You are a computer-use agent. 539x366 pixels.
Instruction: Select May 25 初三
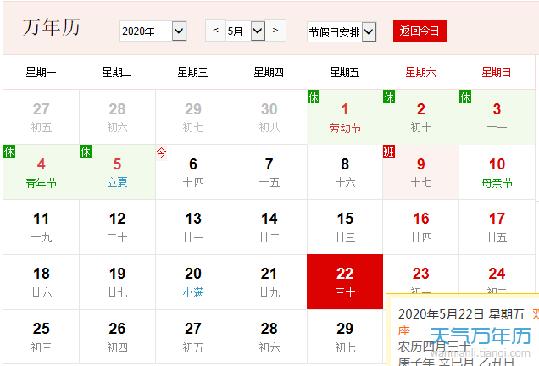pos(42,337)
